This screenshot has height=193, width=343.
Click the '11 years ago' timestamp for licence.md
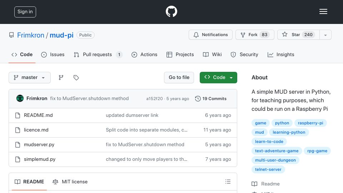pyautogui.click(x=217, y=130)
